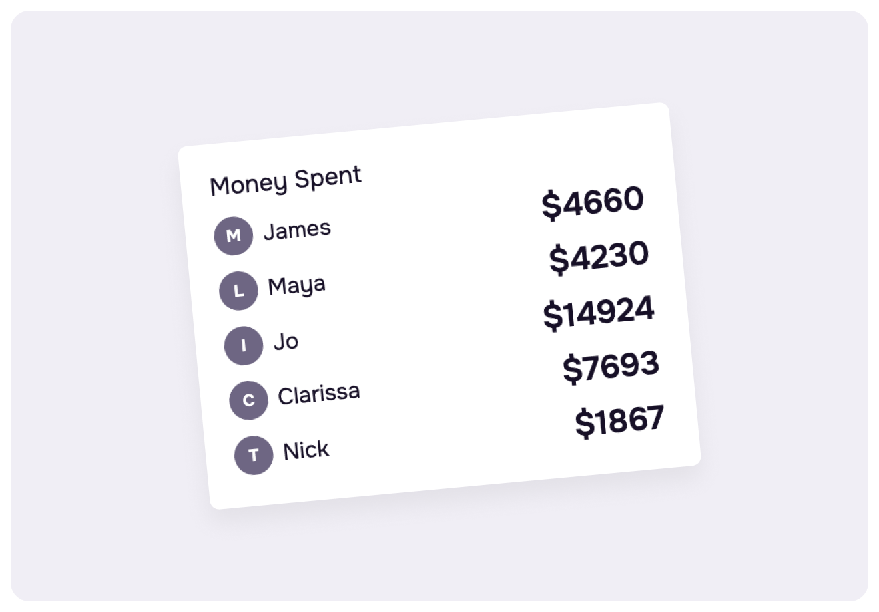
Task: Select the name Maya
Action: (296, 286)
